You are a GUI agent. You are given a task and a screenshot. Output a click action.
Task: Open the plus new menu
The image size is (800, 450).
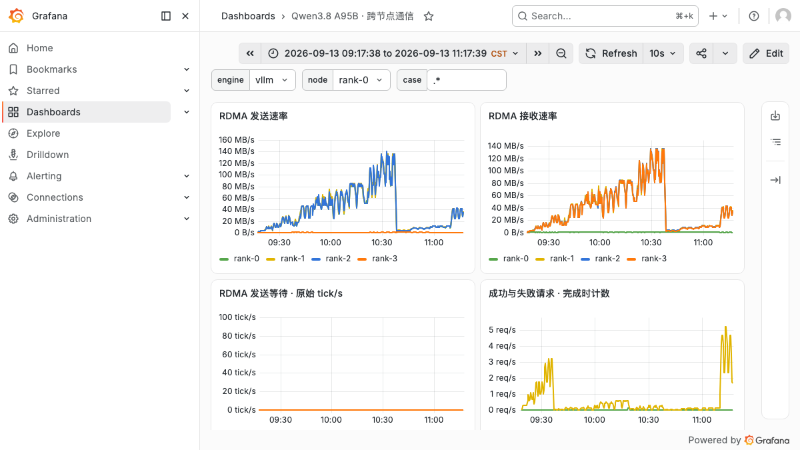click(x=719, y=16)
